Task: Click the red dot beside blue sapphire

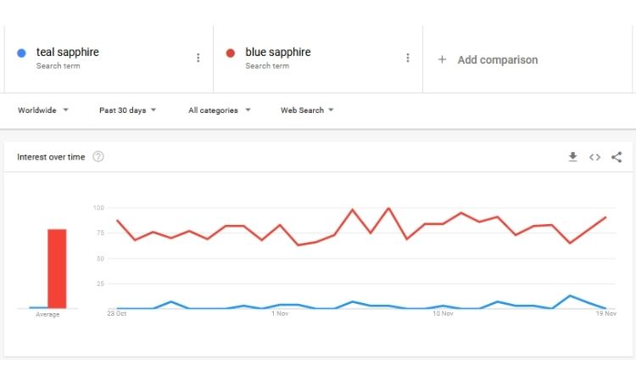Action: (x=231, y=53)
